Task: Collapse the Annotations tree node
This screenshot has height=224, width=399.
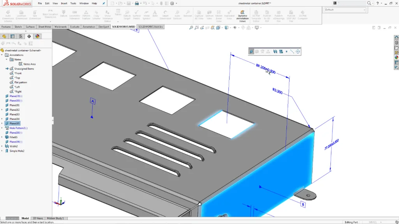Action: pyautogui.click(x=2, y=55)
